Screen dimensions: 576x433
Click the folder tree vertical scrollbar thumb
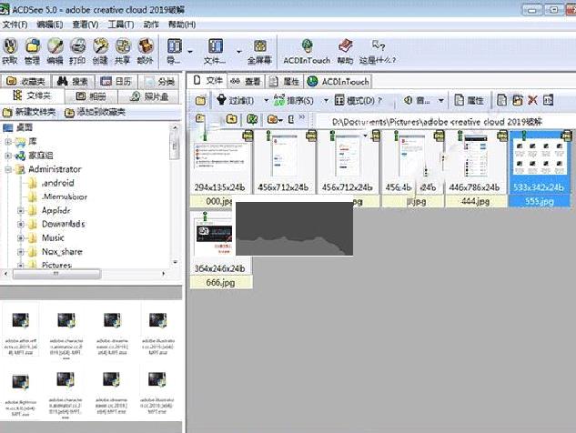tap(175, 146)
